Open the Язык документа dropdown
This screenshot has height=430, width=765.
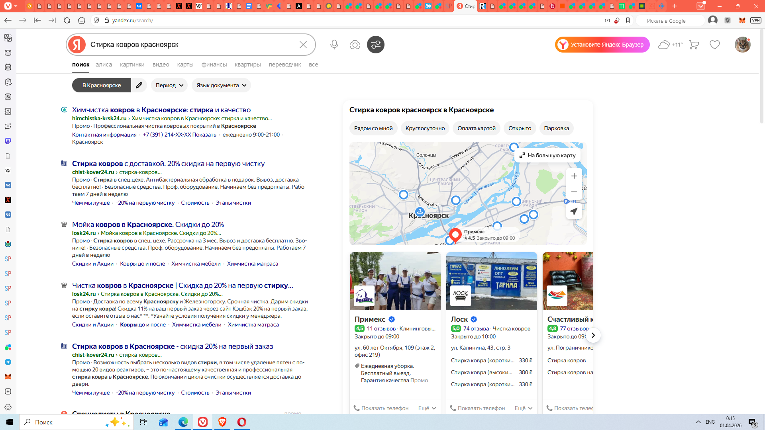coord(221,85)
